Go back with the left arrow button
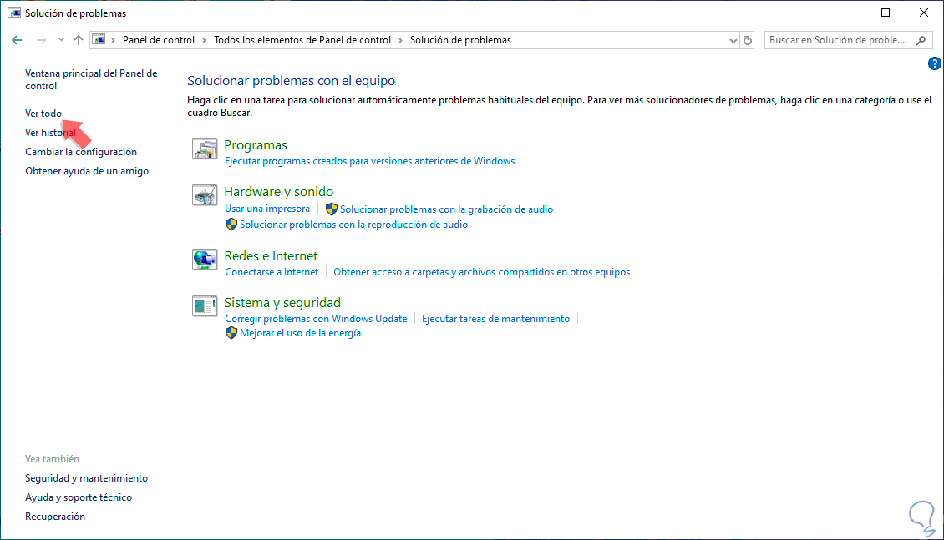Screen dimensions: 944x540 tap(17, 40)
